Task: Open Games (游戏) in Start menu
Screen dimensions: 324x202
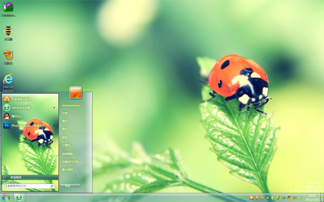Action: (65, 137)
